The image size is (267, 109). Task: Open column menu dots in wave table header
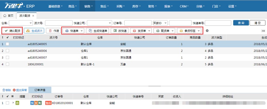[2, 38]
